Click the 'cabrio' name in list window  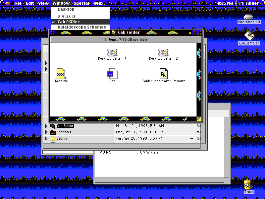(x=62, y=139)
